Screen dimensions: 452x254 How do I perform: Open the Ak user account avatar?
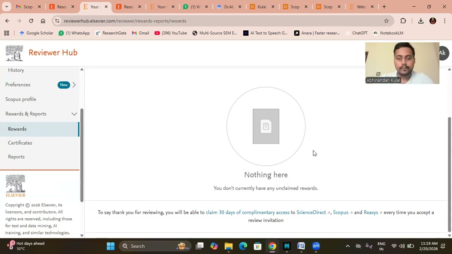443,53
